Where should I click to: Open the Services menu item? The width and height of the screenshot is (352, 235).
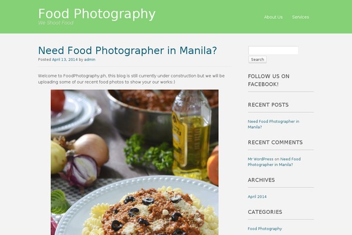[x=300, y=17]
